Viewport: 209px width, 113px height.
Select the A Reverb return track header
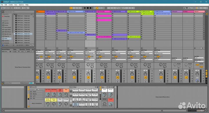pos(177,12)
